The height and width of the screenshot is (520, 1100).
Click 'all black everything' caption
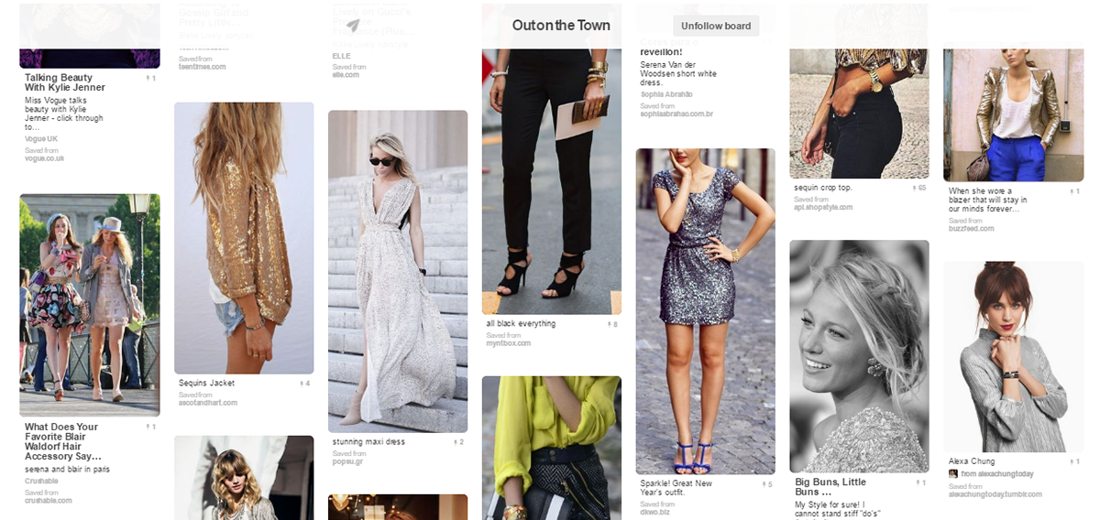[x=521, y=324]
